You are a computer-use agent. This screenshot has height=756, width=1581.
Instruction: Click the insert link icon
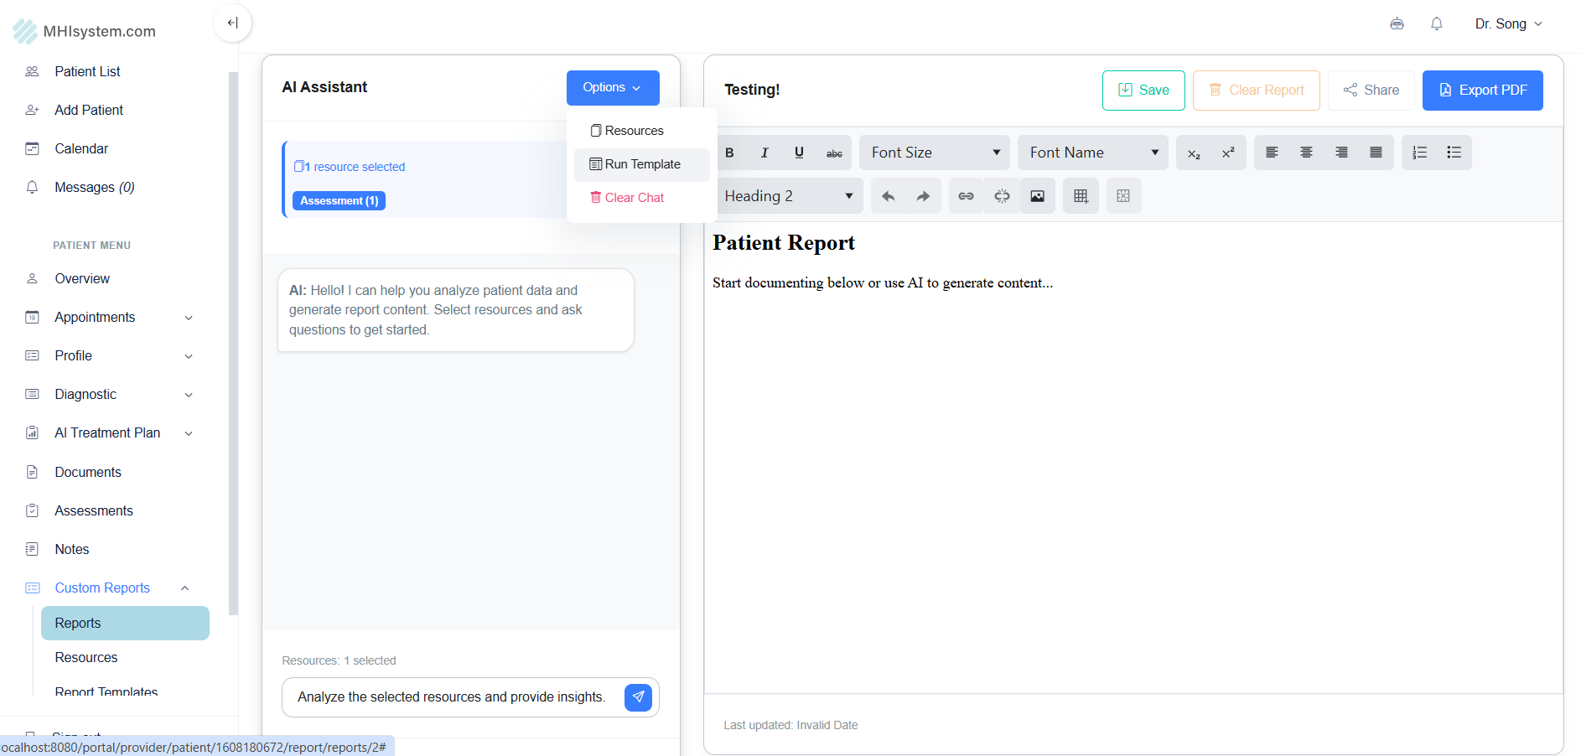pos(966,196)
